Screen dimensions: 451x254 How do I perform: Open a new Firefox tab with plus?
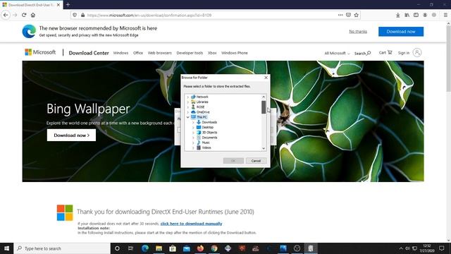tap(68, 5)
